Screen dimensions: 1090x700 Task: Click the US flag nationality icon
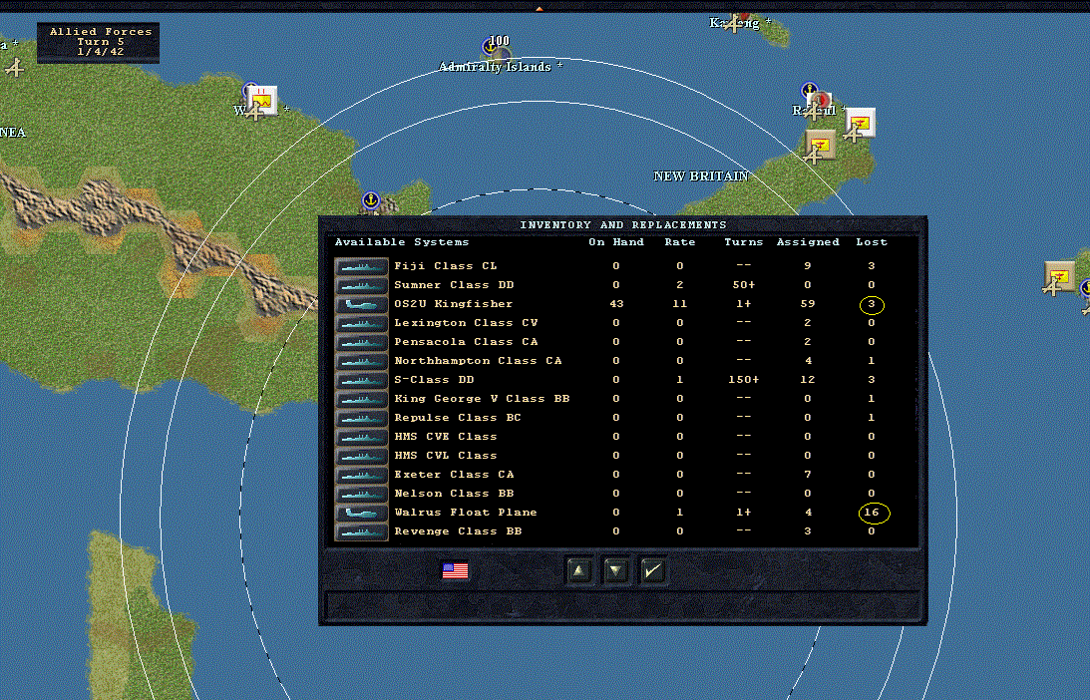(x=456, y=570)
